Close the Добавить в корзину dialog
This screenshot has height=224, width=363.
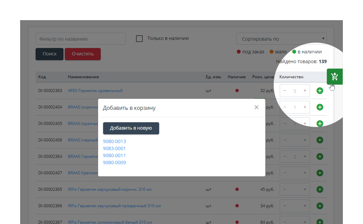[x=257, y=107]
